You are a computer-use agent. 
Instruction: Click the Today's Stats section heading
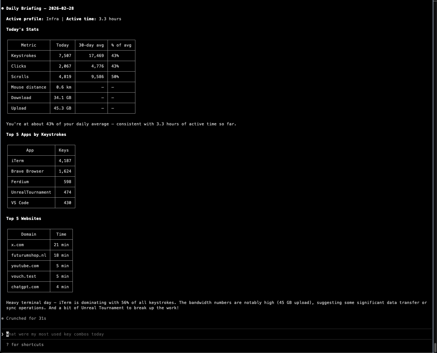tap(22, 29)
